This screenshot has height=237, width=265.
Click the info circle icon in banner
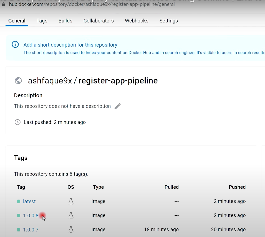click(x=15, y=45)
